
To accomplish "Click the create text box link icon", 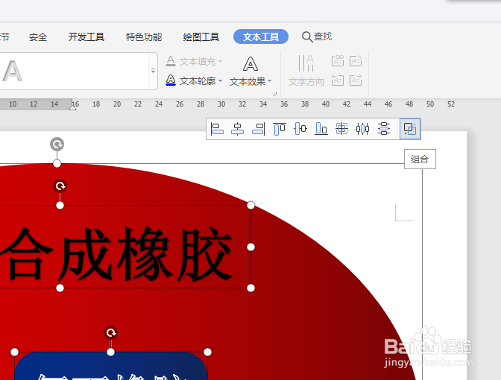I will pyautogui.click(x=338, y=60).
